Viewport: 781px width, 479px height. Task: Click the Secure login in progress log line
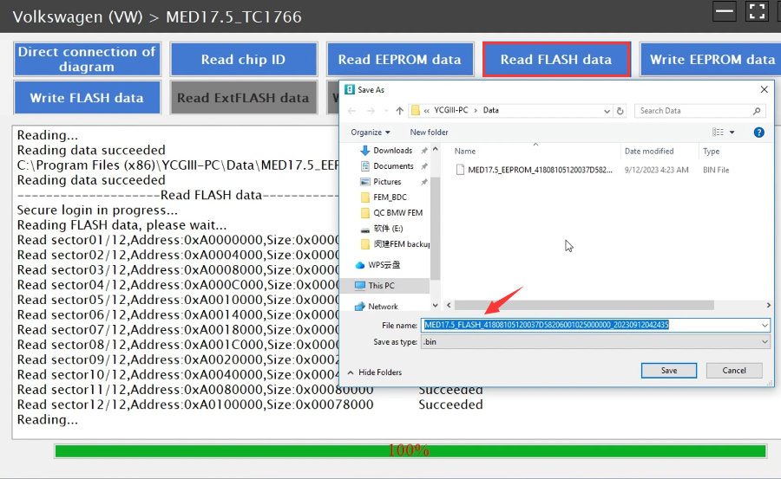coord(97,210)
